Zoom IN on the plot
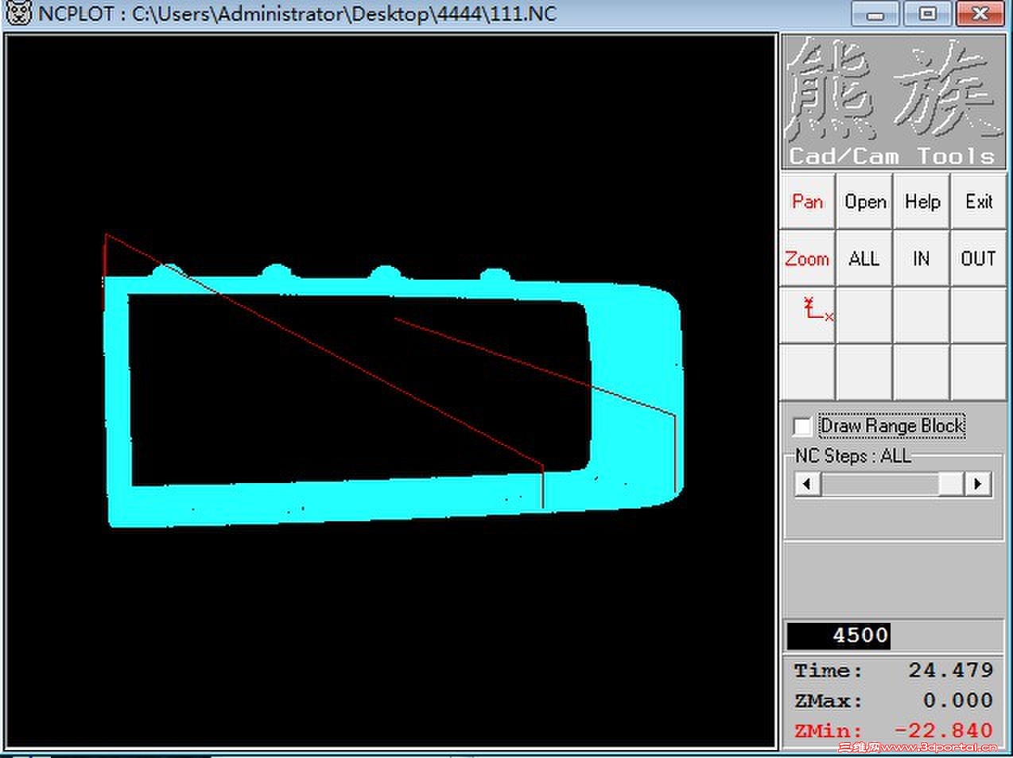1013x758 pixels. pos(922,258)
